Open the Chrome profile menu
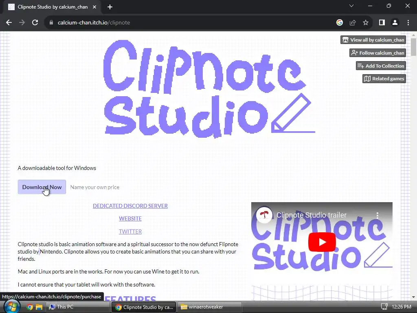Viewport: 417px width, 313px height. click(395, 23)
